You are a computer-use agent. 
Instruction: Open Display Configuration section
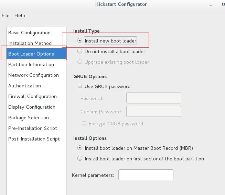pos(36,107)
